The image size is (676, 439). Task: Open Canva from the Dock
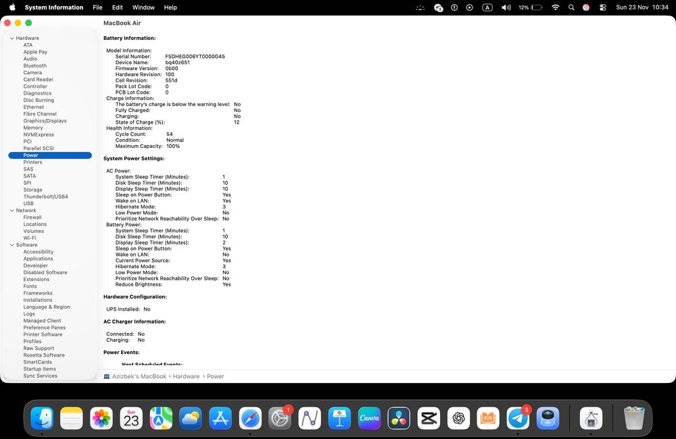pyautogui.click(x=369, y=418)
